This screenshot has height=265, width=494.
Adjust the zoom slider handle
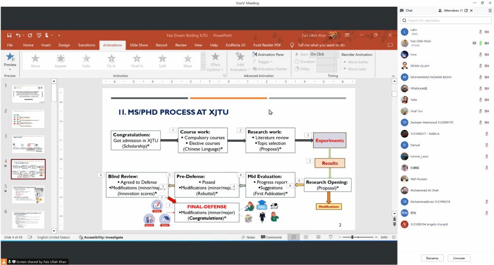352,237
